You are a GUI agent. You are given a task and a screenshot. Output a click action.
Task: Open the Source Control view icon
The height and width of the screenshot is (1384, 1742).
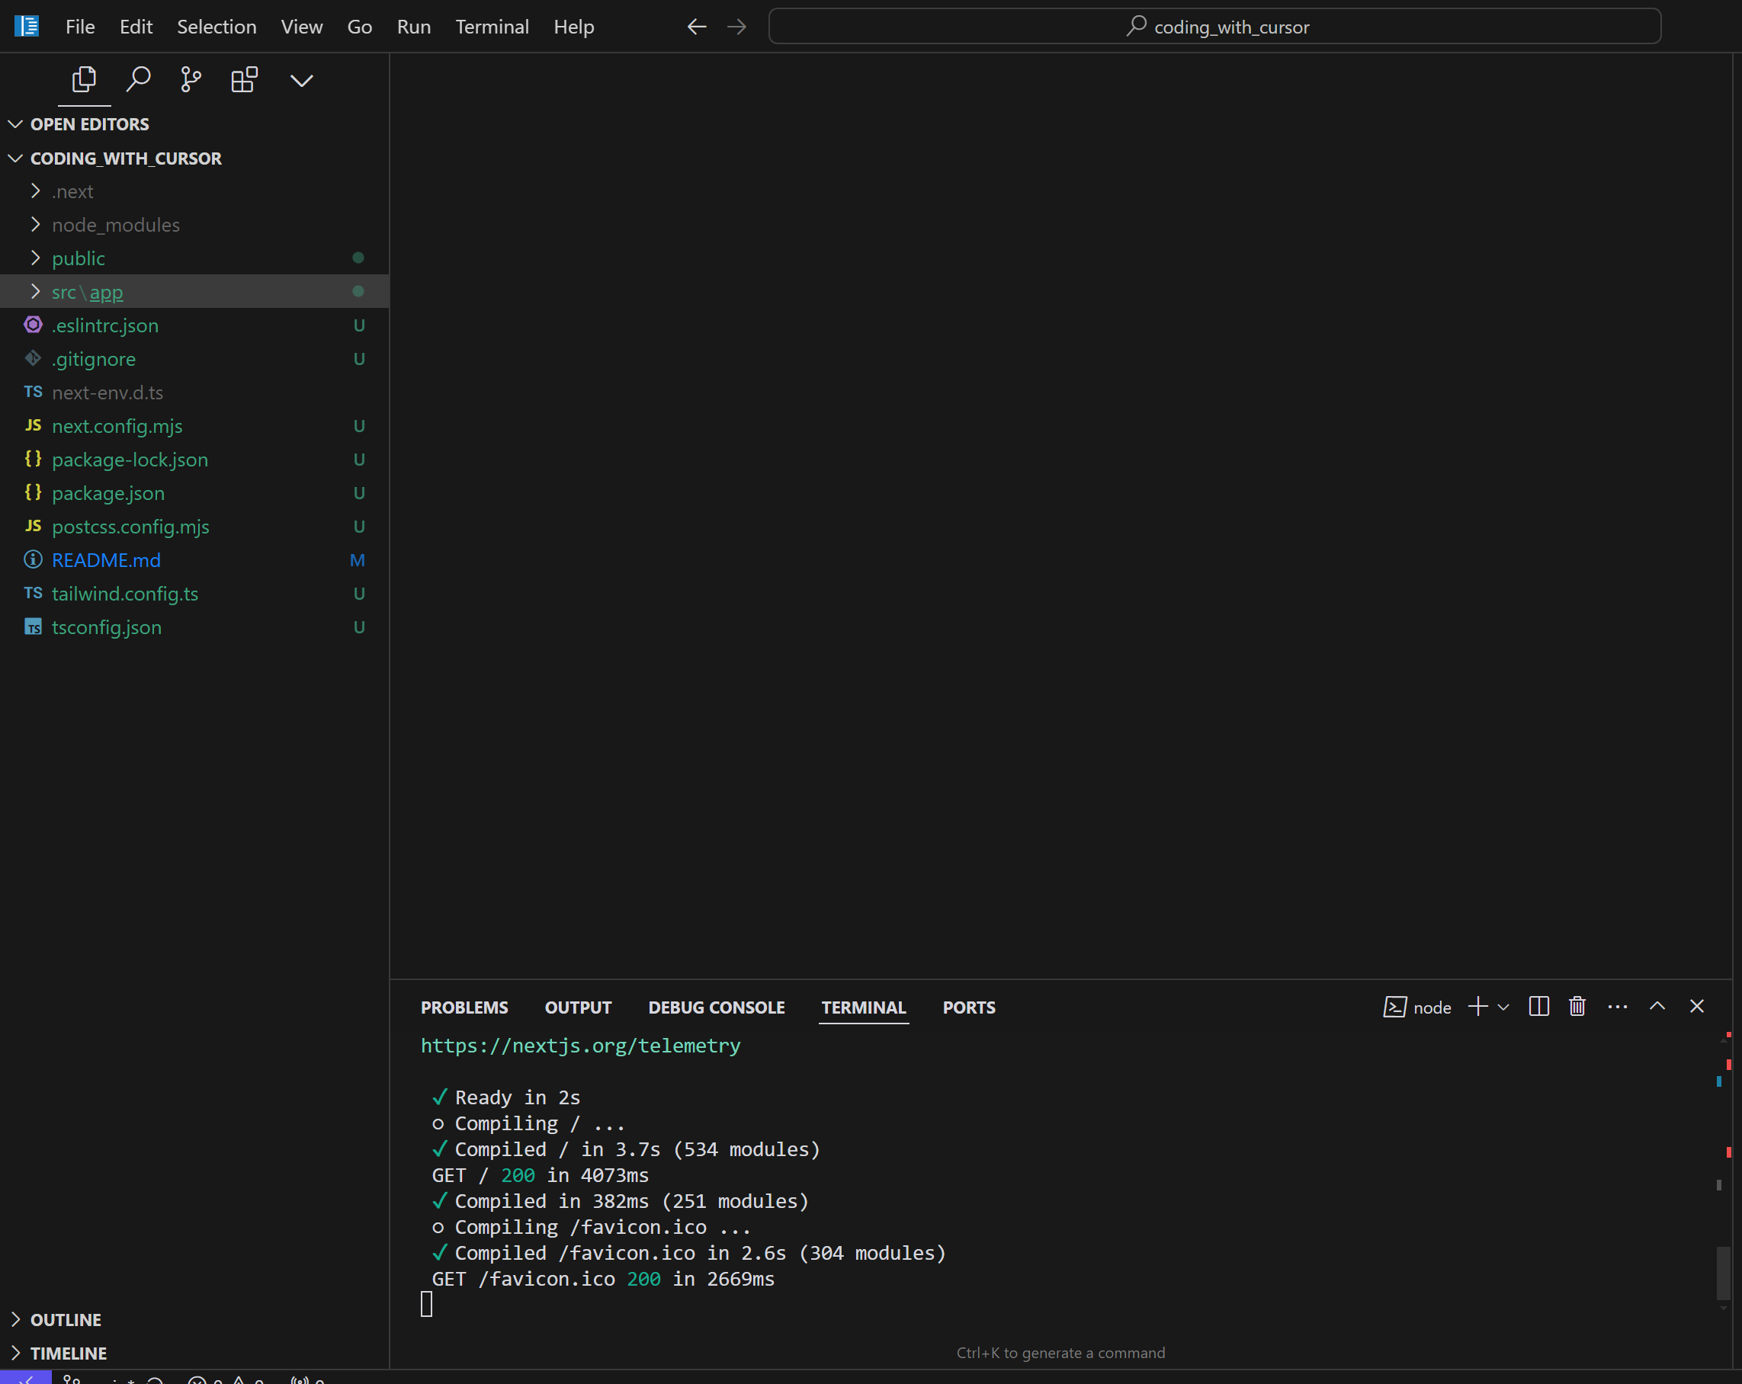point(191,79)
